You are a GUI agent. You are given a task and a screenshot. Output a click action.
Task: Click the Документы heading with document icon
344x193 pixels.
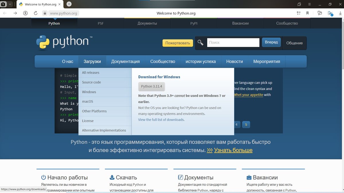coord(196,178)
